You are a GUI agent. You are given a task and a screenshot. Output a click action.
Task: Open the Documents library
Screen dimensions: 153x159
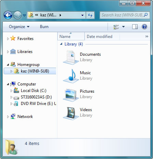(90, 54)
